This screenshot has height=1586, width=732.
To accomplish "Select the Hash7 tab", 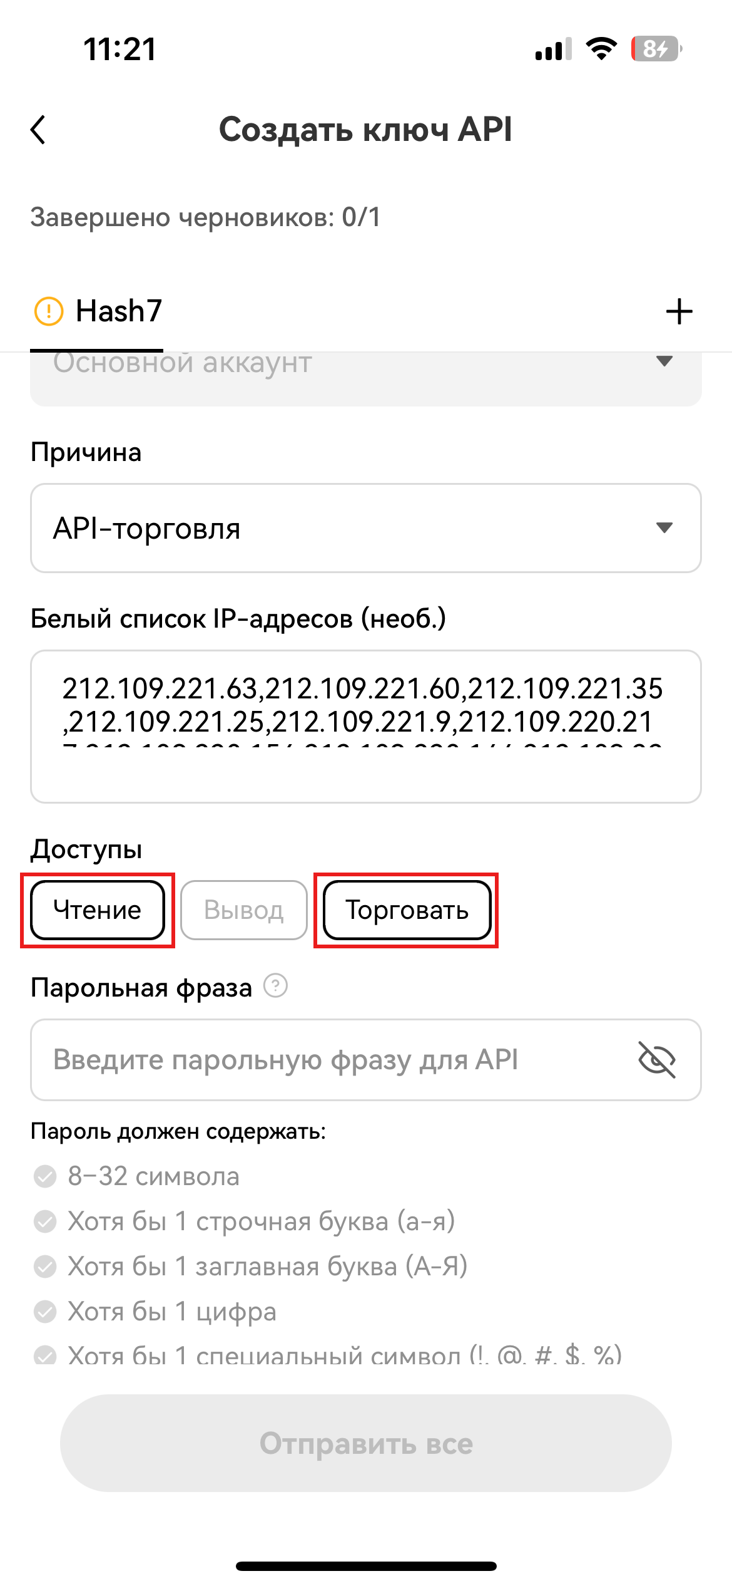I will (x=118, y=311).
